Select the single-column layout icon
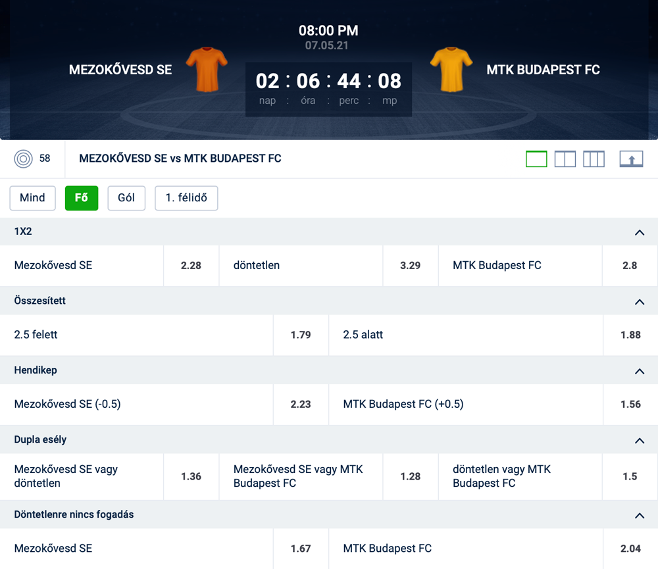This screenshot has width=658, height=569. click(x=536, y=159)
